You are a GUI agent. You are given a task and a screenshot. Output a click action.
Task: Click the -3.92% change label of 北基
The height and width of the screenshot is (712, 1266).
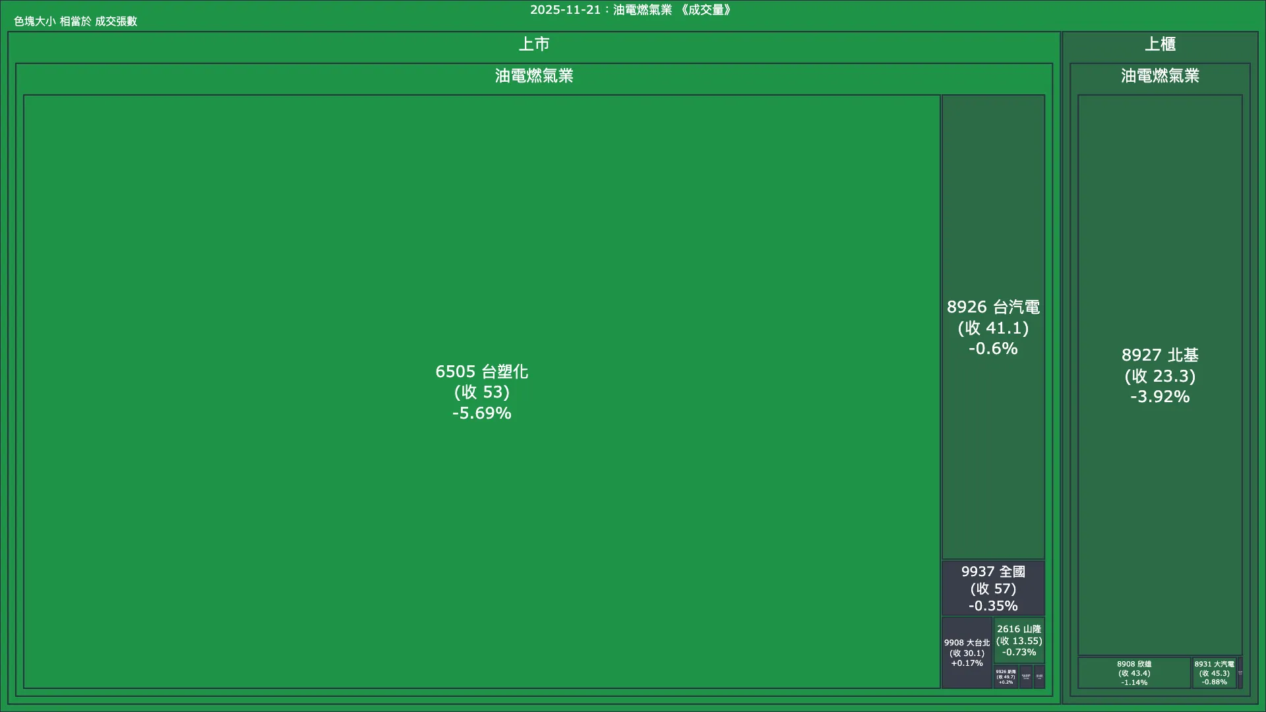[1160, 397]
